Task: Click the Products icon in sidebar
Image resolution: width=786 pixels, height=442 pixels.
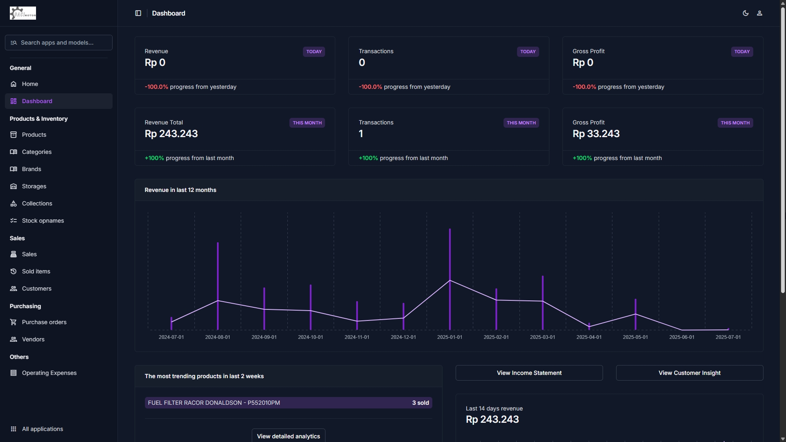Action: pyautogui.click(x=14, y=135)
